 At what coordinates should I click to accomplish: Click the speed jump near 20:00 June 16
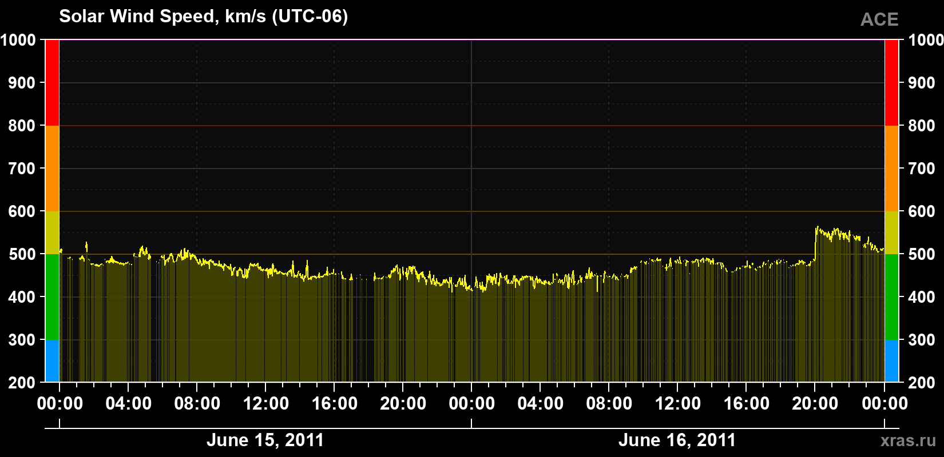point(815,243)
